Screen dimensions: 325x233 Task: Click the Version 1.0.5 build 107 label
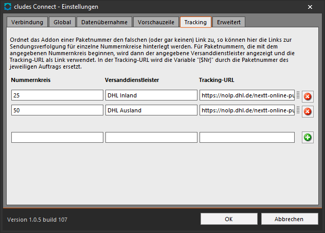point(38,220)
